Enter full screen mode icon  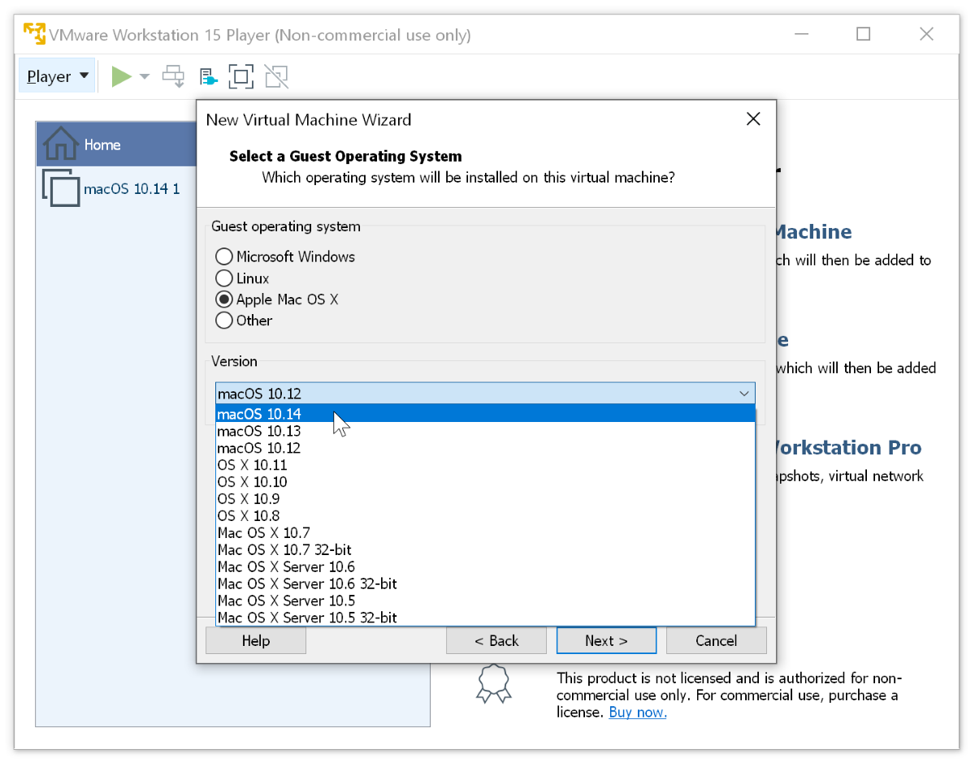coord(240,77)
